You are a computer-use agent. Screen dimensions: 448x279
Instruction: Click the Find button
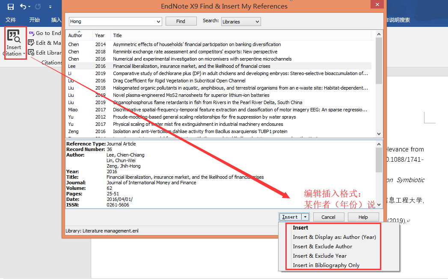coord(181,21)
